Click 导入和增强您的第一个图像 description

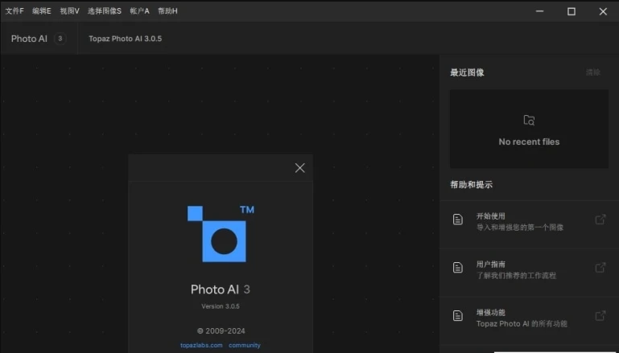tap(519, 228)
